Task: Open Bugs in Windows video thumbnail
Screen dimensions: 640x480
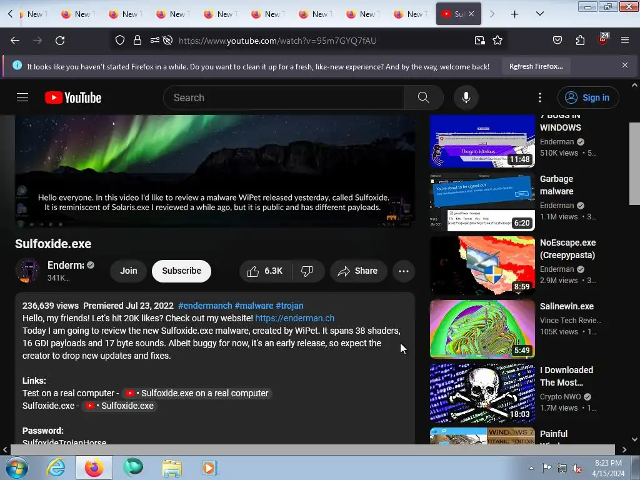Action: coord(482,141)
